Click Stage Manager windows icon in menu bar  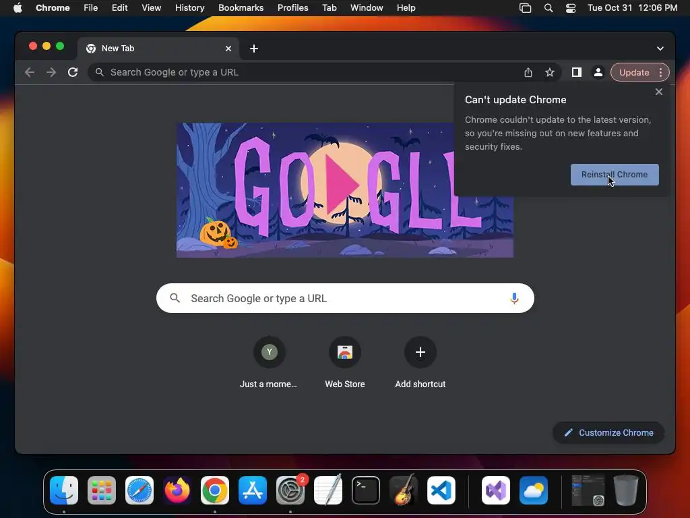(x=526, y=8)
